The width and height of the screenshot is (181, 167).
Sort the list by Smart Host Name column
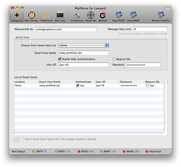[x=57, y=82]
